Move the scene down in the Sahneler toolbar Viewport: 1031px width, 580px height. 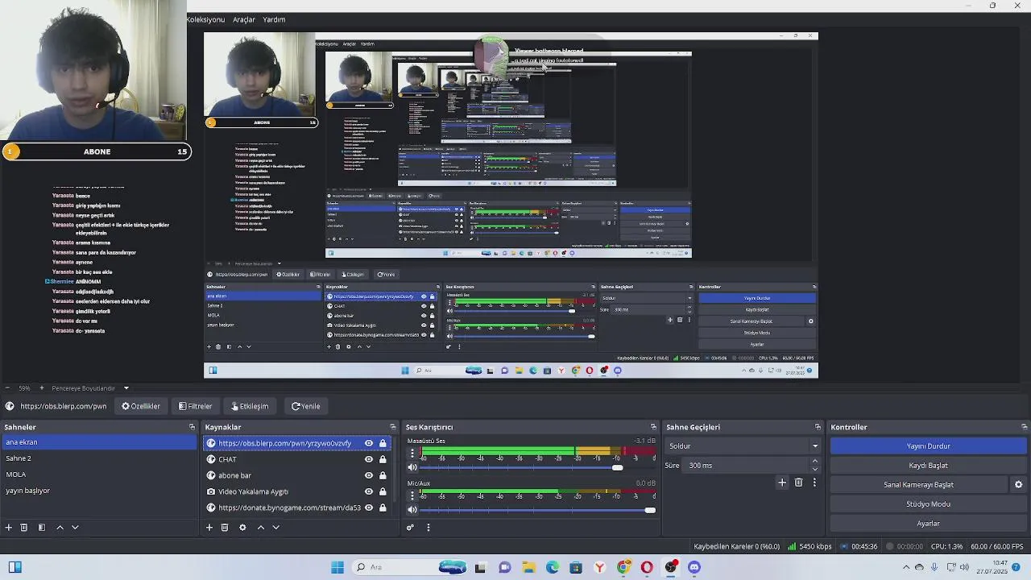(x=75, y=528)
